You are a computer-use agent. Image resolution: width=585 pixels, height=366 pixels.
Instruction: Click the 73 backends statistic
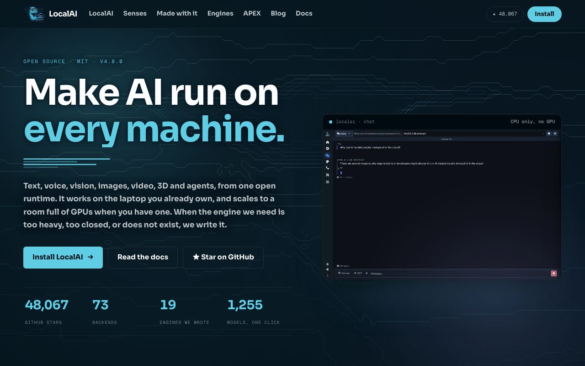coord(105,312)
